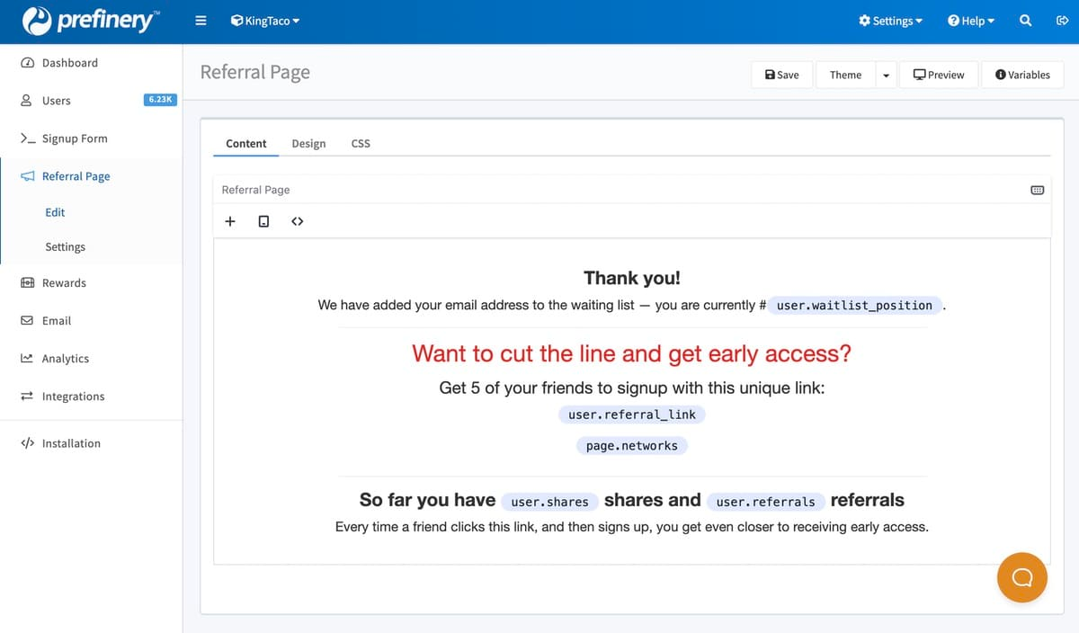The height and width of the screenshot is (633, 1079).
Task: Click the Referral Page megaphone icon
Action: coord(27,176)
